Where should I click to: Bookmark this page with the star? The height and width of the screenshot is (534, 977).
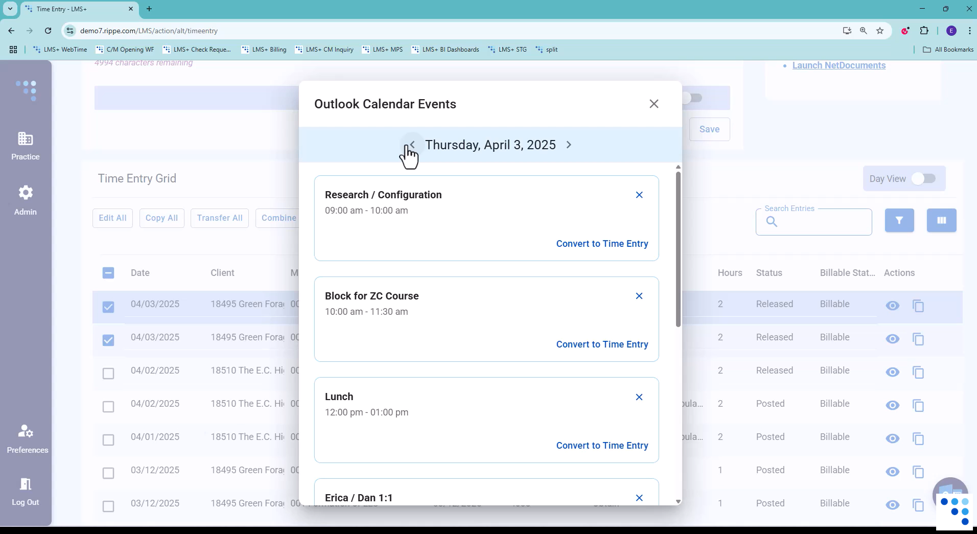[880, 31]
